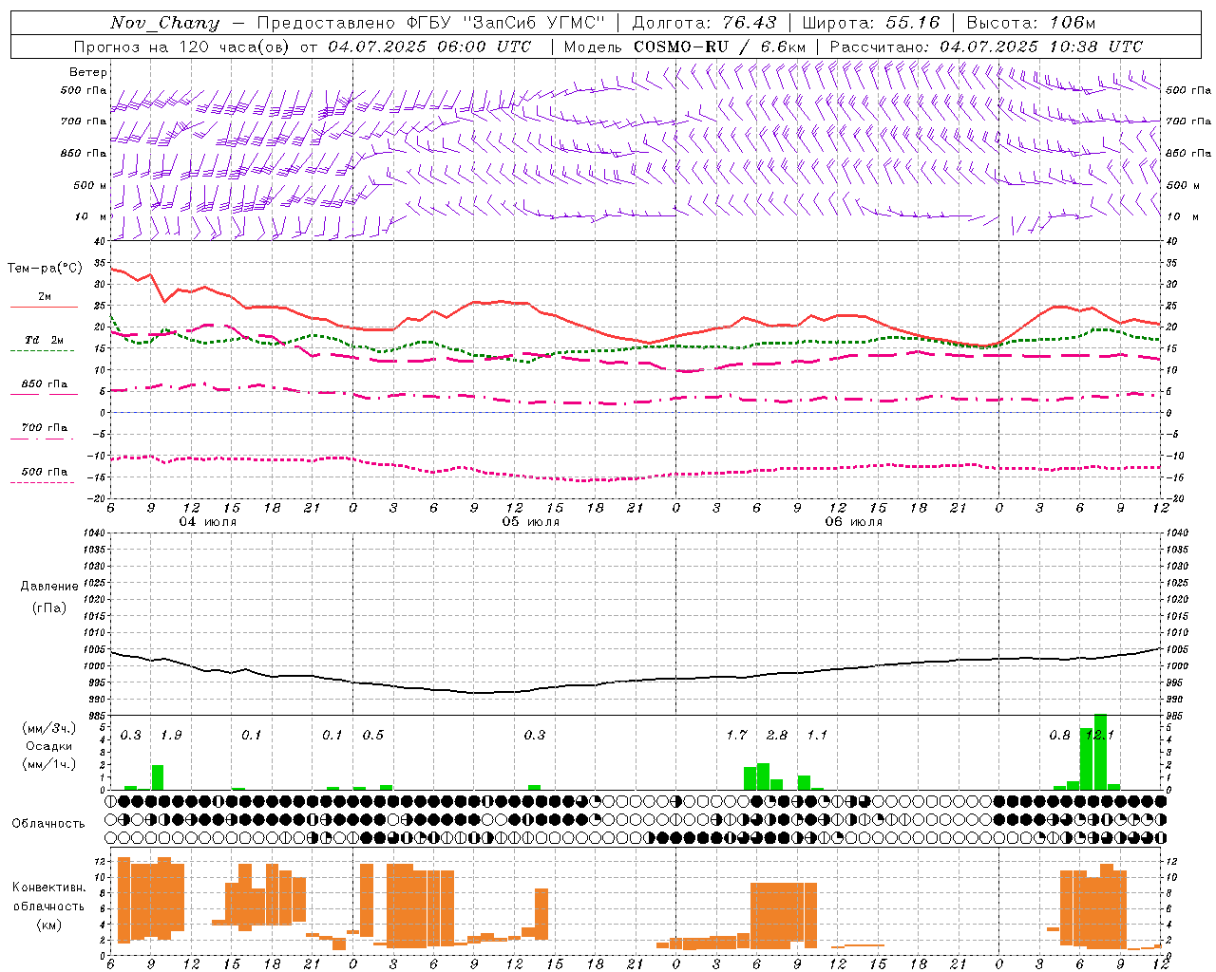The height and width of the screenshot is (972, 1216).
Task: Click the 3-hour precipitation value "0.8"
Action: 1059,736
